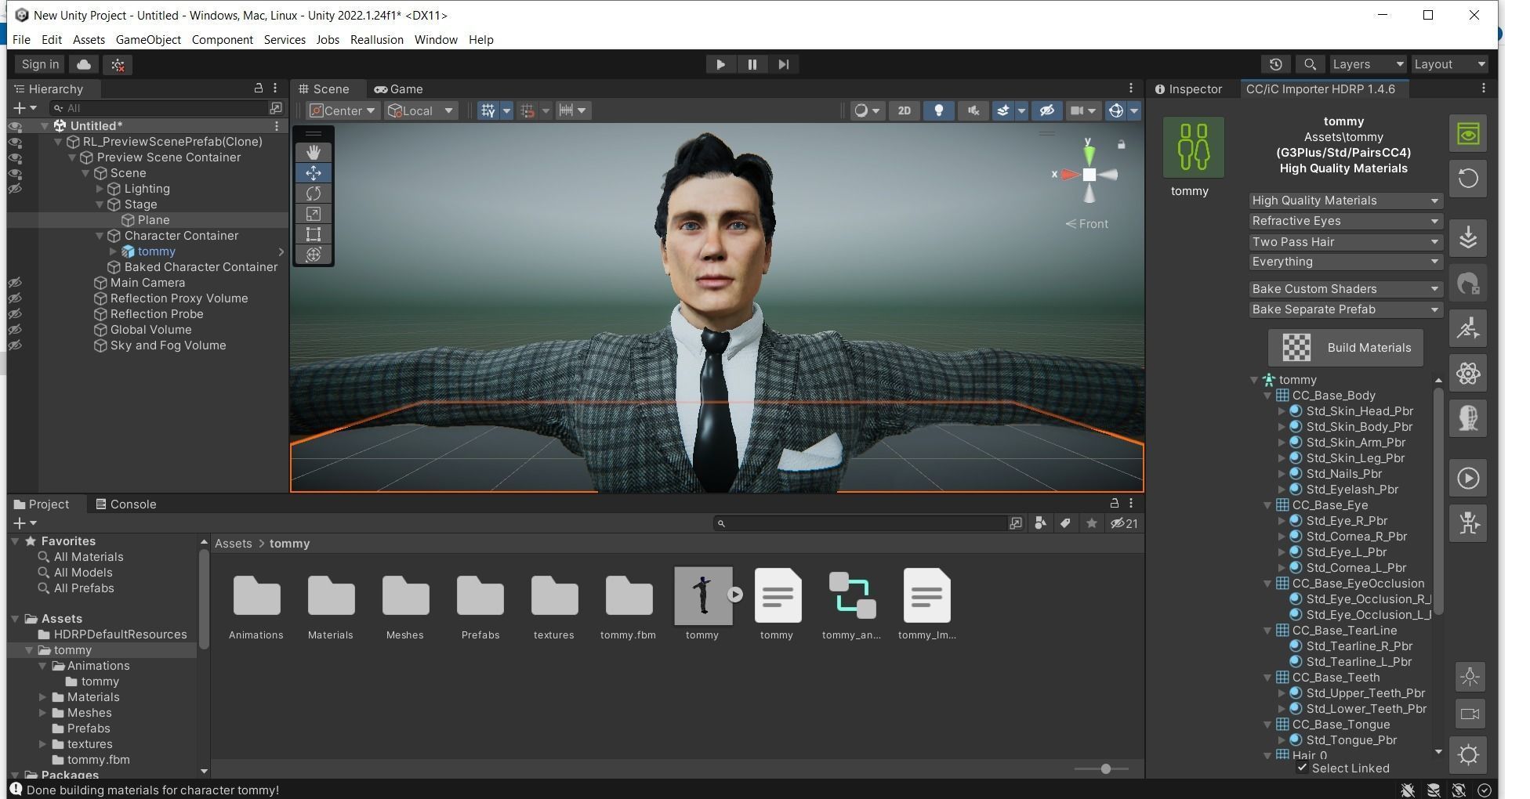Open the High Quality Materials dropdown
Viewport: 1530px width, 799px height.
[1345, 201]
